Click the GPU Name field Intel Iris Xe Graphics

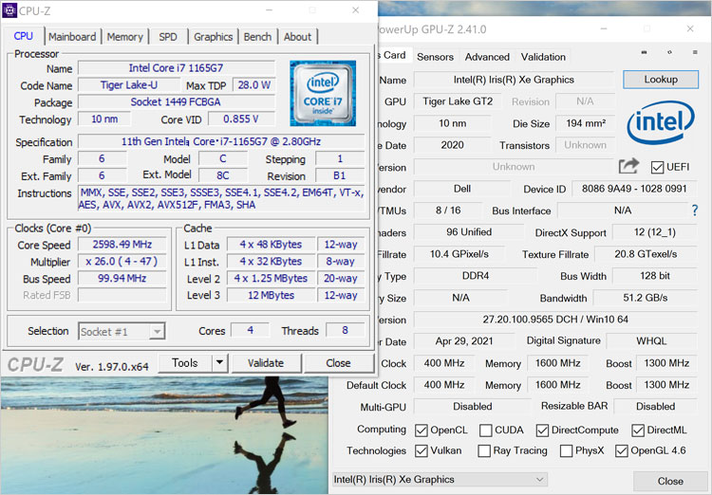[514, 80]
